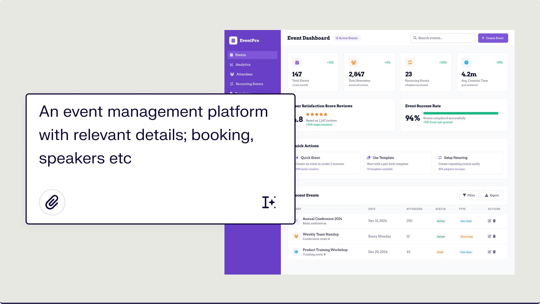540x304 pixels.
Task: Click the 12 Active Events badge
Action: pyautogui.click(x=347, y=38)
